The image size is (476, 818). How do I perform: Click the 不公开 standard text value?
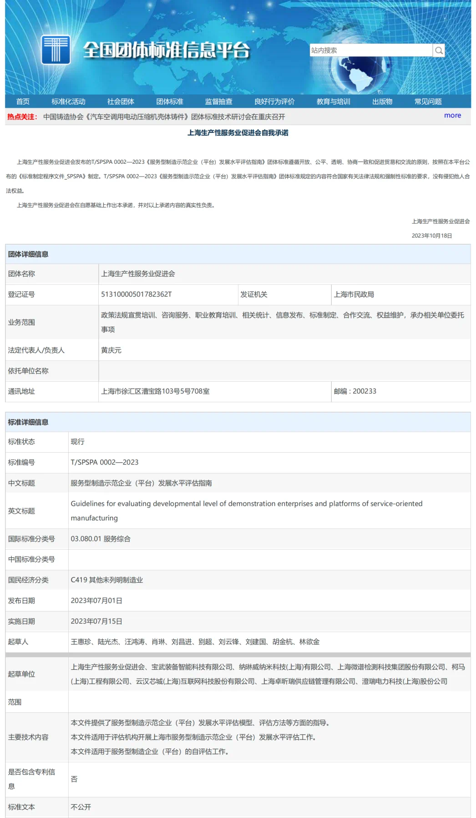click(81, 807)
